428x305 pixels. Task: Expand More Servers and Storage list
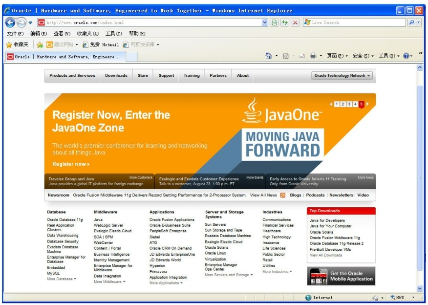point(229,275)
